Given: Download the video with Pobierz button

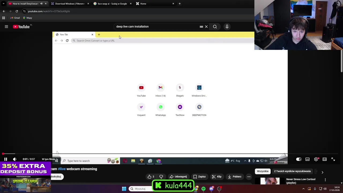Looking at the screenshot, I should (234, 177).
